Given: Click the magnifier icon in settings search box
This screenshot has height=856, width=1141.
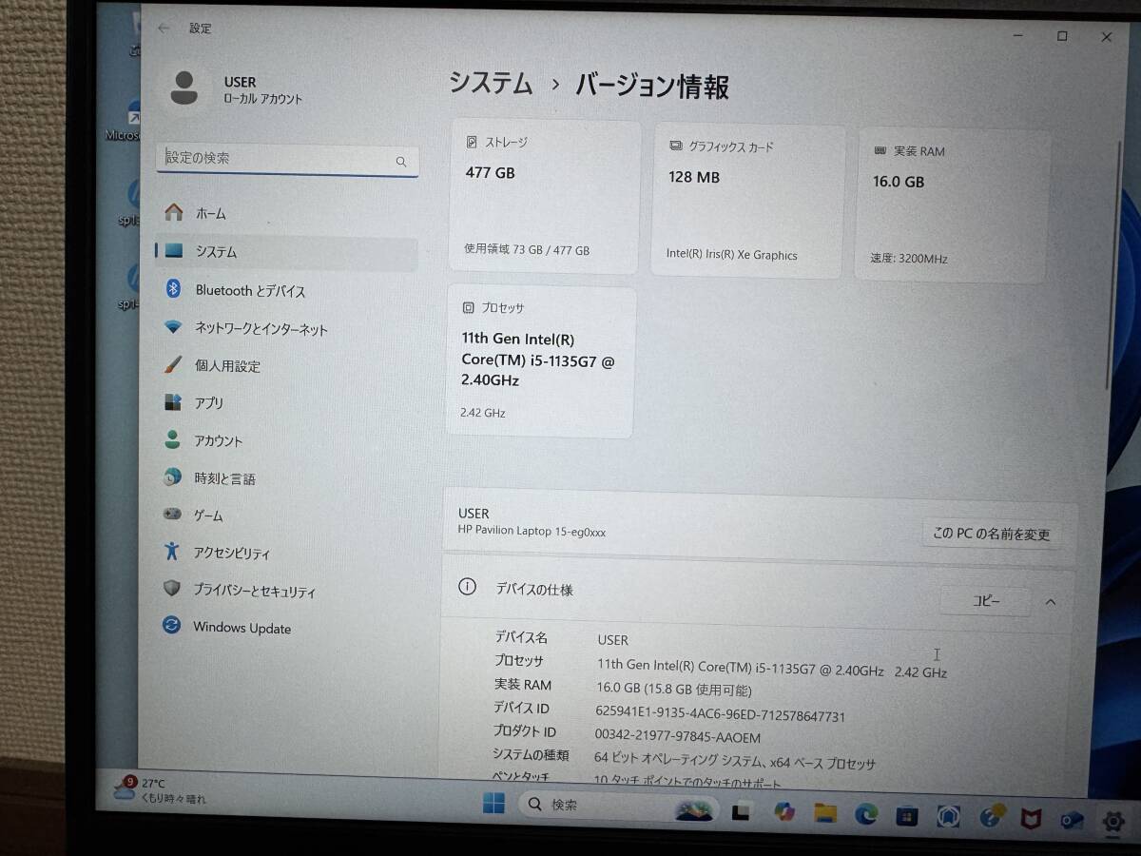Looking at the screenshot, I should (x=401, y=162).
